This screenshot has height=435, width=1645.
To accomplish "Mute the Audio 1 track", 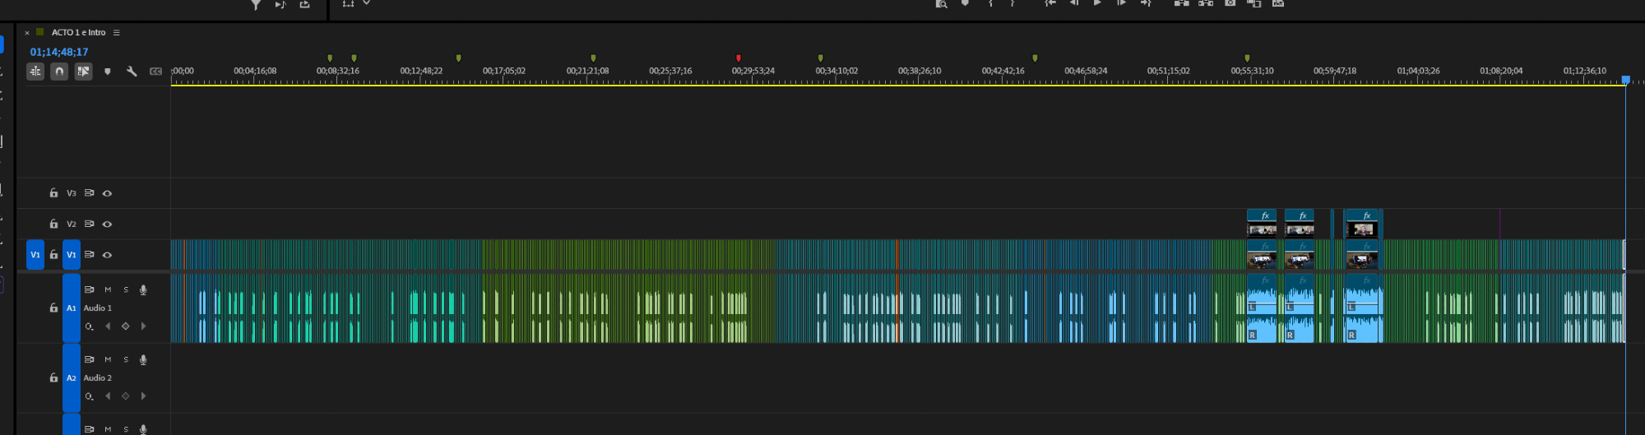I will tap(108, 289).
